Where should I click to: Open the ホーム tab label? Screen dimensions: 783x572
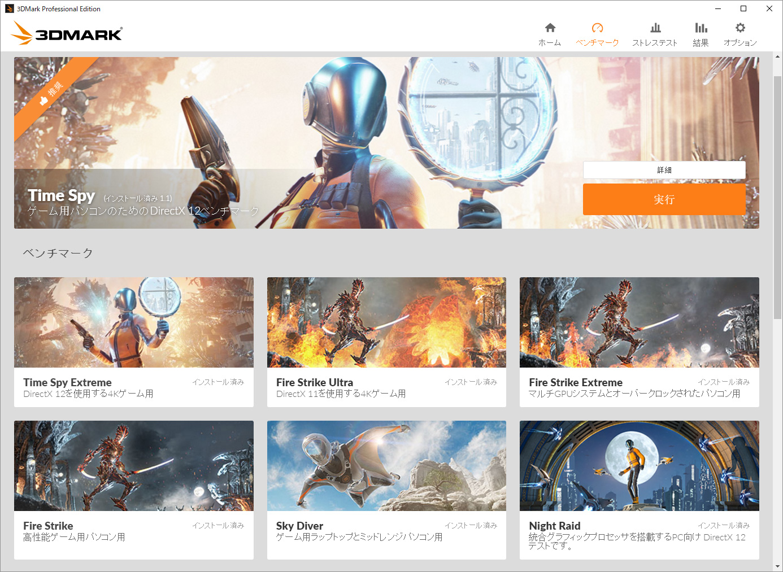[x=550, y=43]
